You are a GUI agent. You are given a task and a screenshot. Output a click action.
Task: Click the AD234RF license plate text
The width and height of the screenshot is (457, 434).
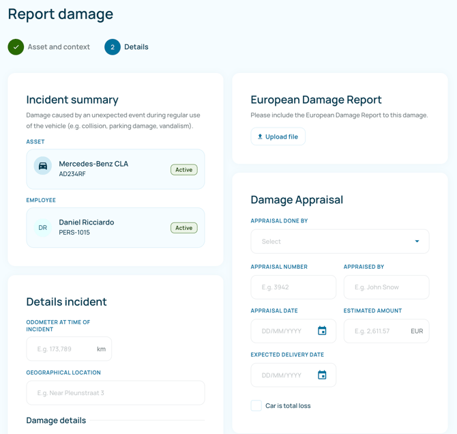point(72,174)
